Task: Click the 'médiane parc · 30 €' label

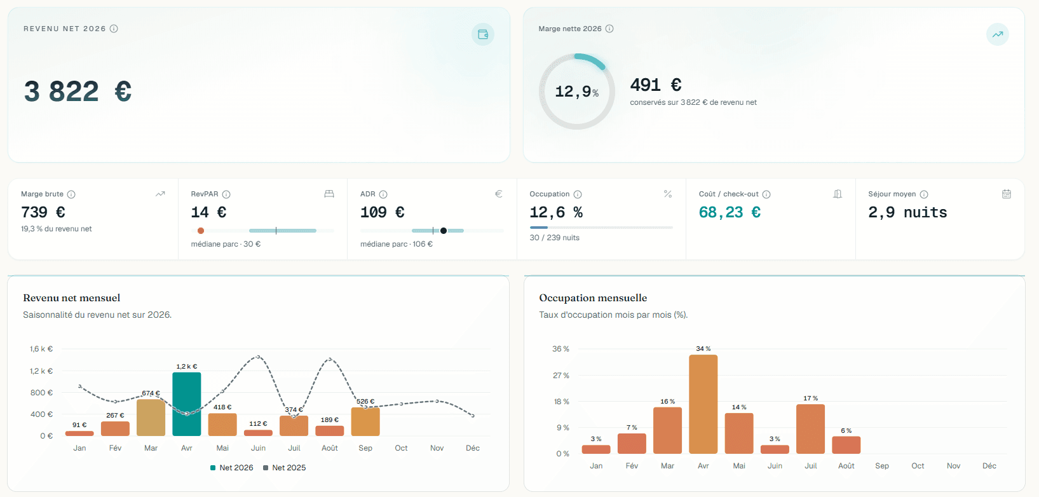Action: point(226,244)
